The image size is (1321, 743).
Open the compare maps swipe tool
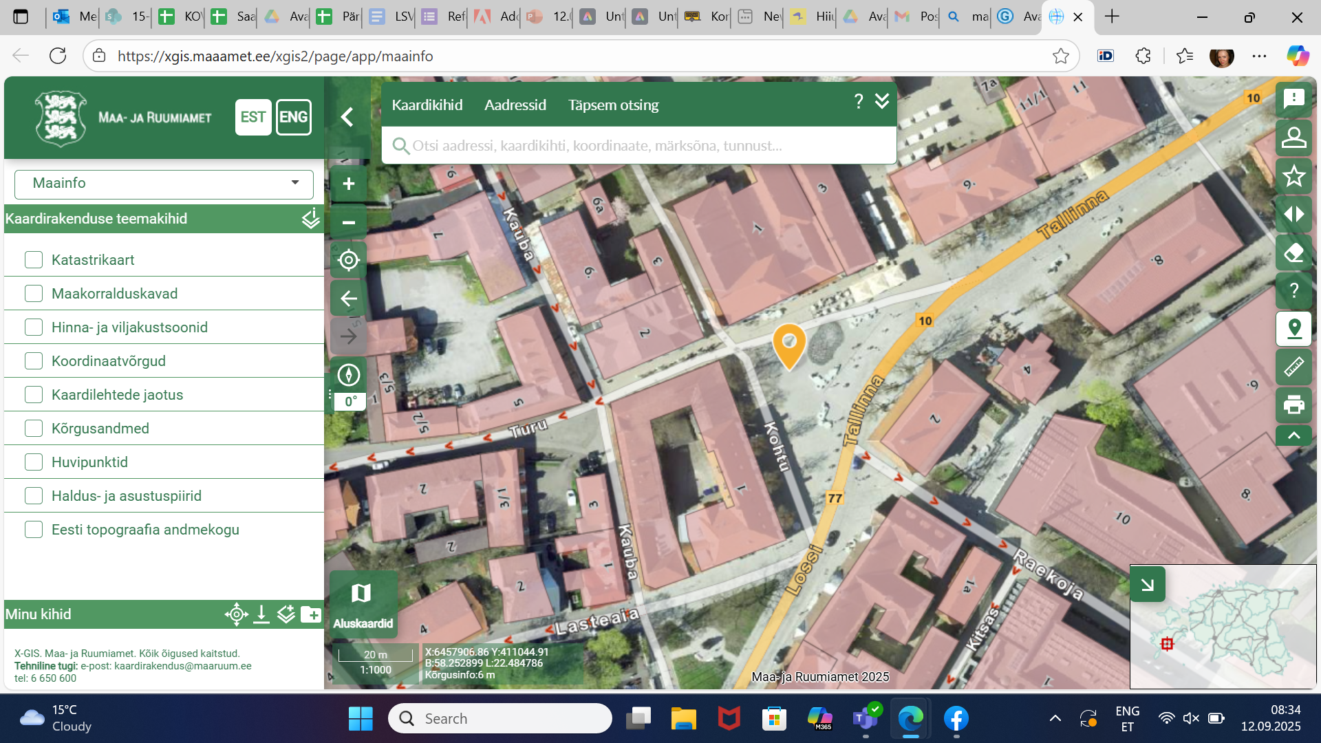1293,214
